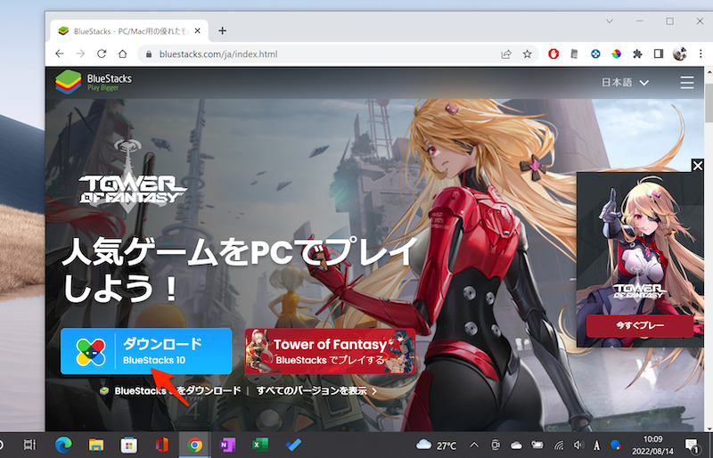The image size is (713, 458).
Task: Open the Chrome extensions puzzle icon
Action: [637, 53]
